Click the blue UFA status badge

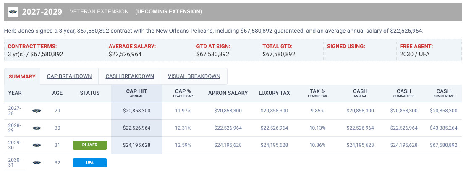point(90,162)
